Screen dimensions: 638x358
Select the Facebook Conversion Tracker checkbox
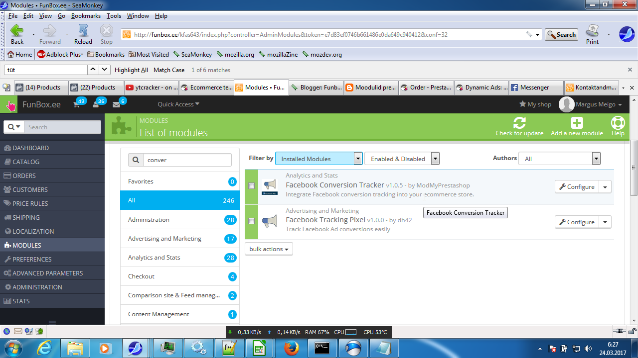(x=252, y=186)
